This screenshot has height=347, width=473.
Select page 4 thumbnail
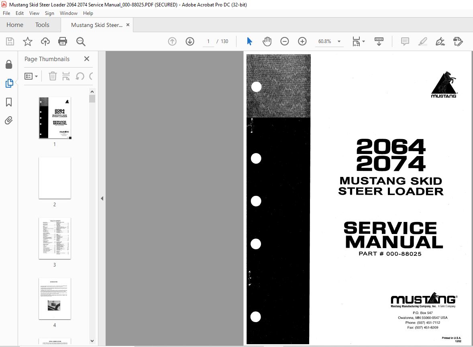point(55,298)
